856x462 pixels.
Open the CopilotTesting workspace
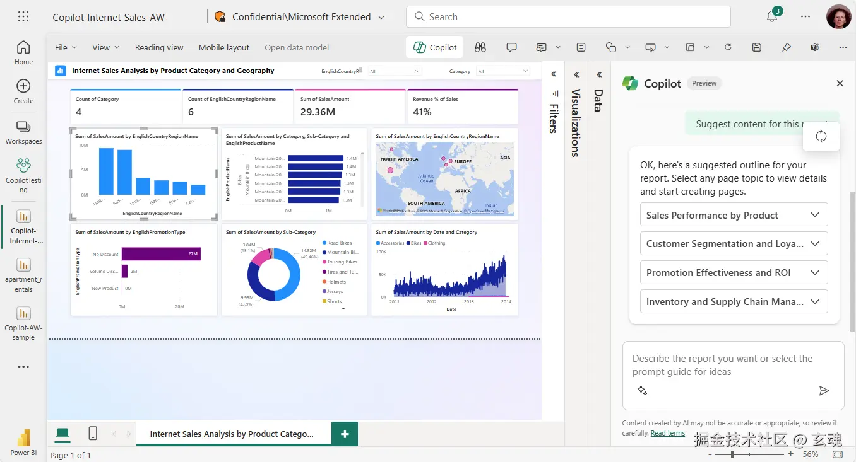(23, 175)
